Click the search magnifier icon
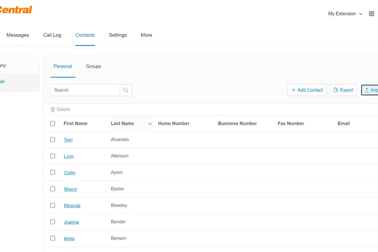This screenshot has height=252, width=378. pos(126,90)
